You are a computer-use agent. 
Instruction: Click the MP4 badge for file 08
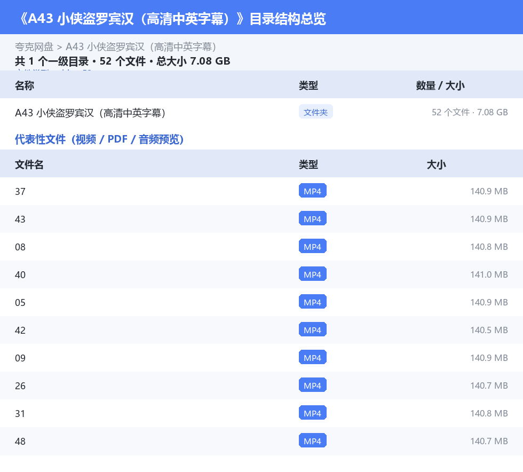[313, 246]
